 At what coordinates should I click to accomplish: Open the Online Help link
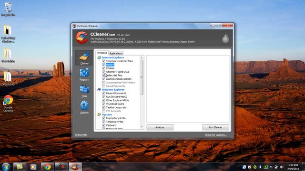(81, 135)
